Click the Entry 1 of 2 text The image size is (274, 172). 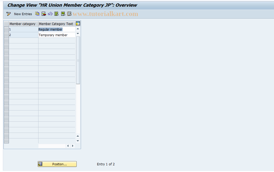pos(106,164)
